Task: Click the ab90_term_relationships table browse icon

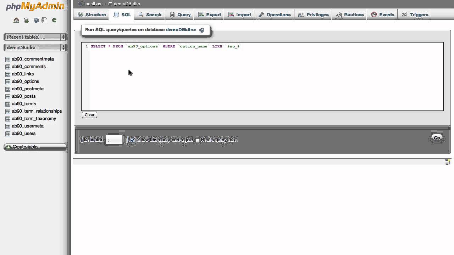Action: pos(8,111)
